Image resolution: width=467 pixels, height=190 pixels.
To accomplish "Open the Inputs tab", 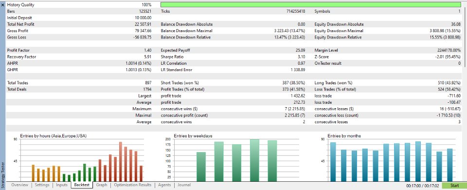I will (x=62, y=185).
